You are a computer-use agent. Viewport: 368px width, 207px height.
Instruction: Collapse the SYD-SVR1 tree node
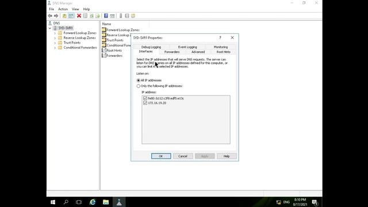pyautogui.click(x=50, y=28)
